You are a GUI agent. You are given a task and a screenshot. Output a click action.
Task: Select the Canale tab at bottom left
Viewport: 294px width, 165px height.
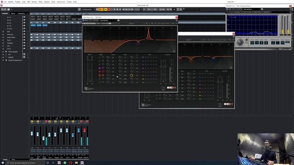(x=5, y=159)
